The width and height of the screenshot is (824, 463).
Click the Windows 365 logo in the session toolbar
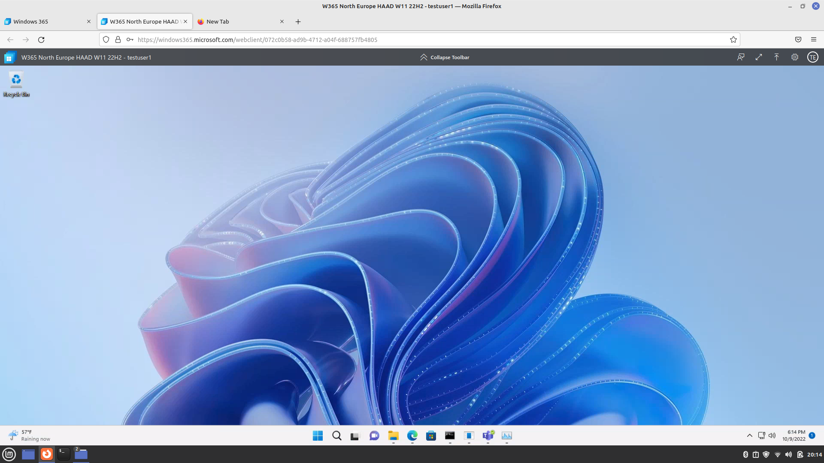[x=9, y=57]
